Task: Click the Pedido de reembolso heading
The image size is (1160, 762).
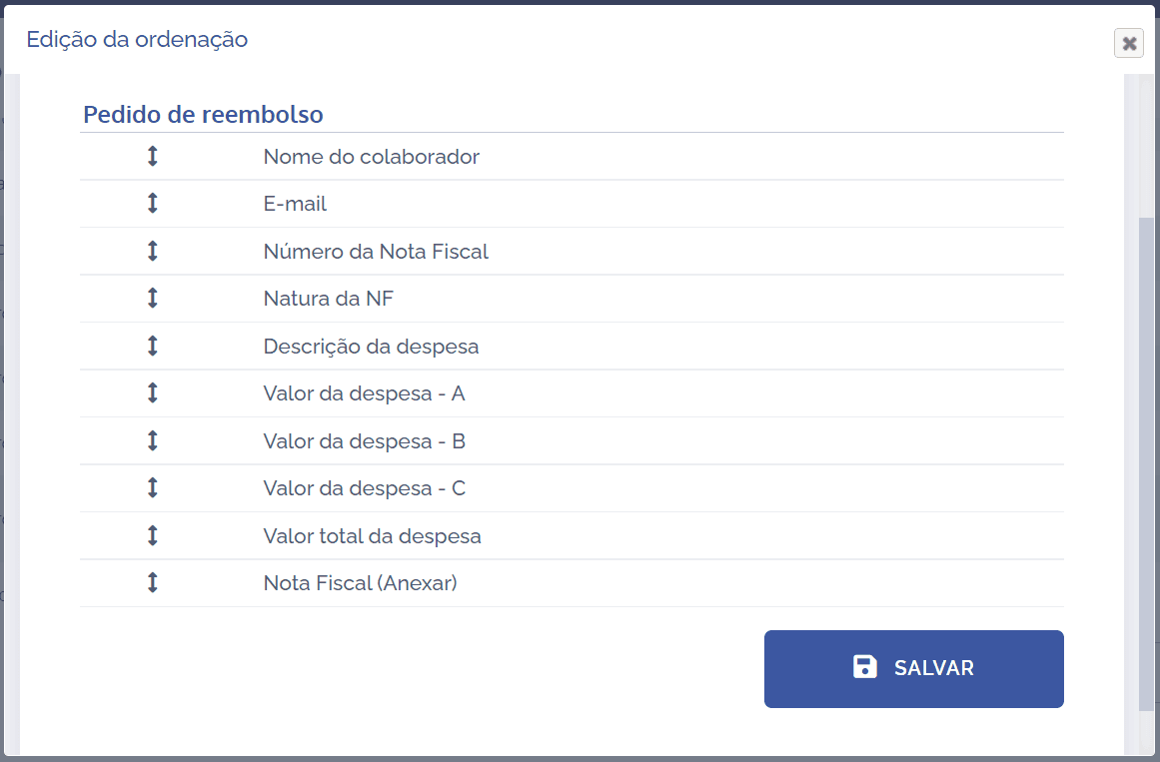Action: (x=202, y=114)
